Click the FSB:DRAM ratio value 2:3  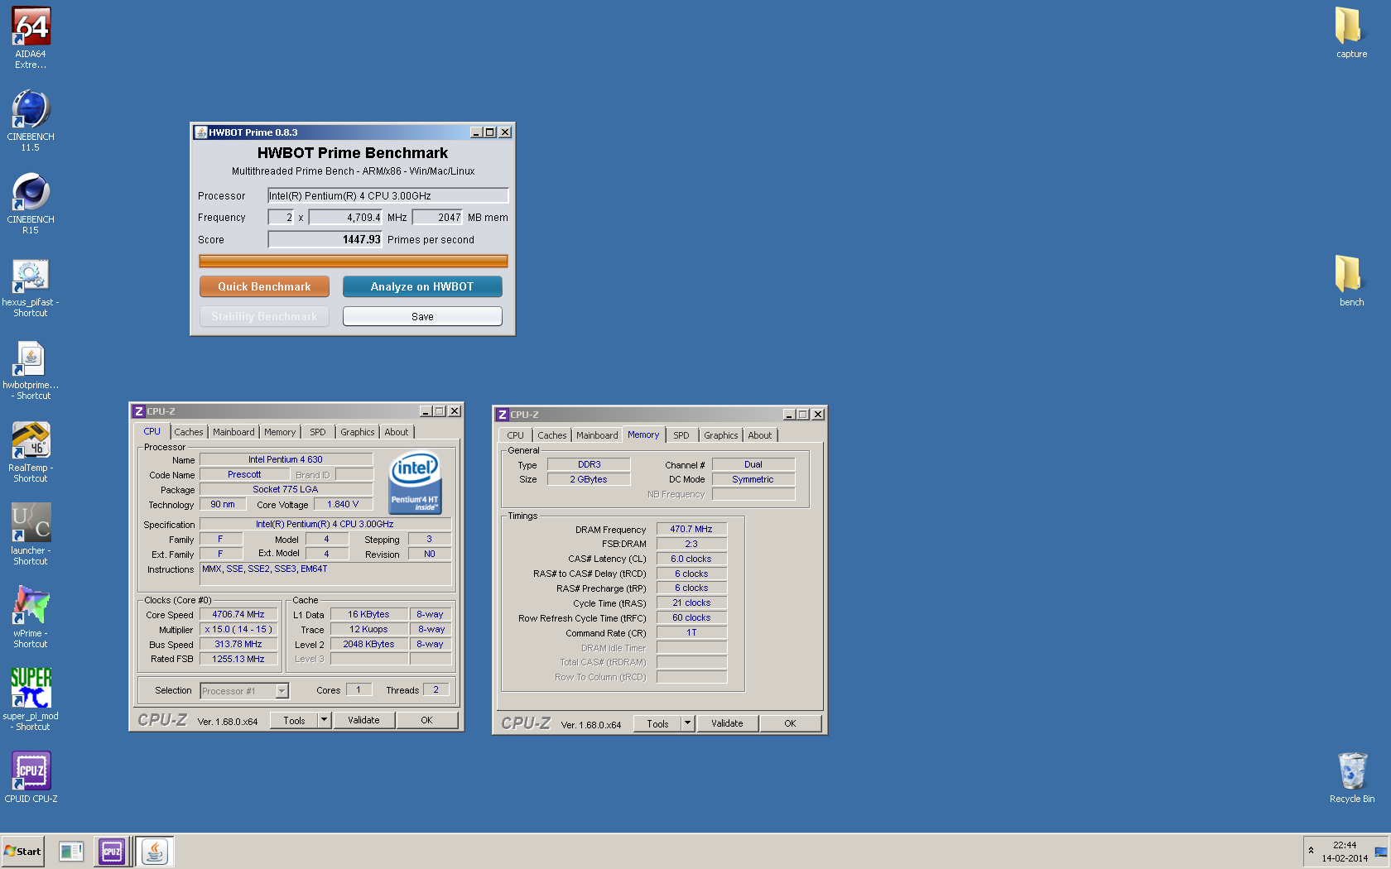pos(691,544)
